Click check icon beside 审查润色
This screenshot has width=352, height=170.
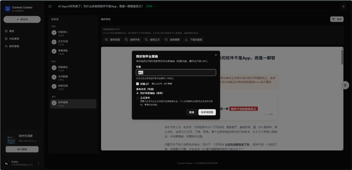click(x=54, y=52)
